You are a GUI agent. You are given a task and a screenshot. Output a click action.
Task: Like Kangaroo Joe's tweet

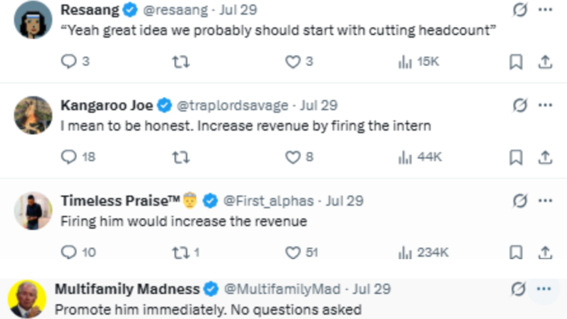click(293, 157)
